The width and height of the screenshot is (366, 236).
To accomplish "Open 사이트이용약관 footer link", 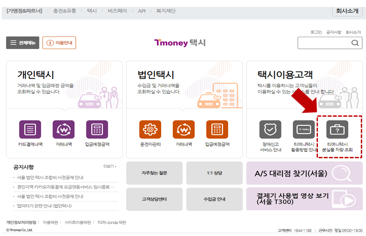I will point(78,223).
